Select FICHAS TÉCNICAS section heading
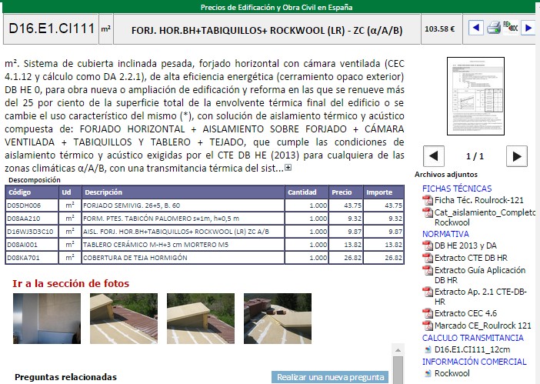 (457, 189)
